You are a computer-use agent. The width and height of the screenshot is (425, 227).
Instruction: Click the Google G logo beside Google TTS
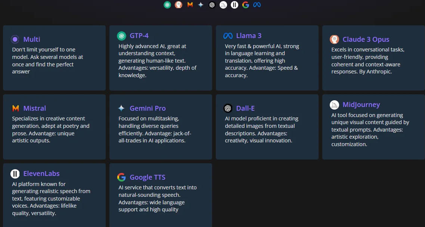pos(121,177)
